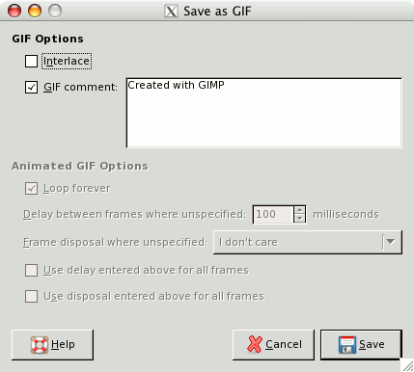Image resolution: width=414 pixels, height=372 pixels.
Task: Click inside the GIF comment text area
Action: click(264, 113)
